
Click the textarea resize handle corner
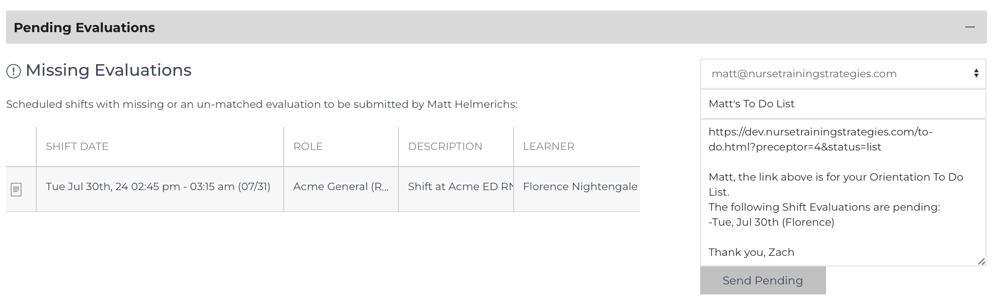pyautogui.click(x=981, y=261)
